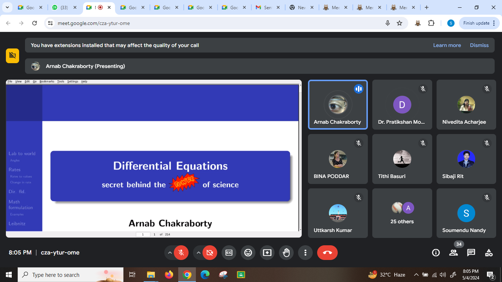
Task: Show the people participants list
Action: click(x=453, y=253)
